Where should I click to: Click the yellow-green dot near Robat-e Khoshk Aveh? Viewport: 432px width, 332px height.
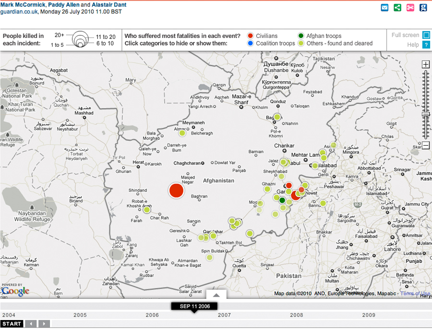[x=147, y=210]
